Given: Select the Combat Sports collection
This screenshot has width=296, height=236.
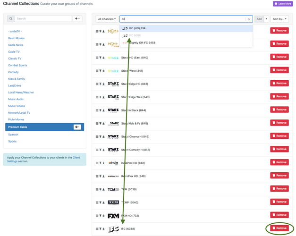Looking at the screenshot, I should point(17,65).
